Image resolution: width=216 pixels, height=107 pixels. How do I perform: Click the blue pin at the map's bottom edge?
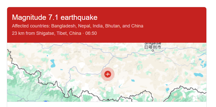tap(46, 101)
